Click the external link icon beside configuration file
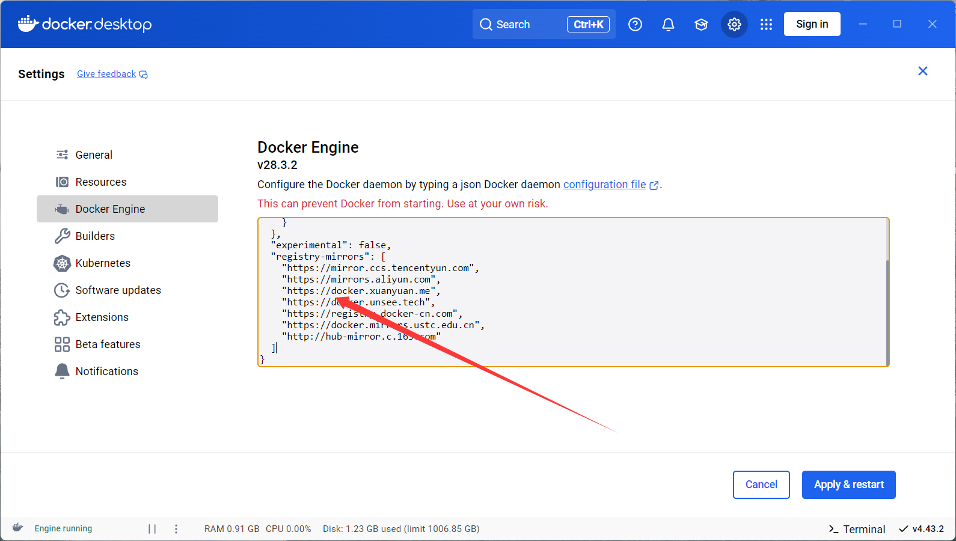 [654, 186]
